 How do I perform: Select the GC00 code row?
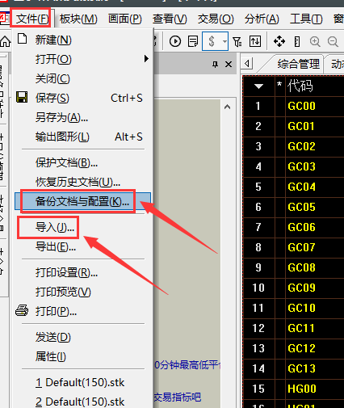(301, 106)
